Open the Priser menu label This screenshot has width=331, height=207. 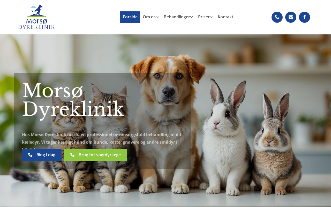pyautogui.click(x=204, y=17)
